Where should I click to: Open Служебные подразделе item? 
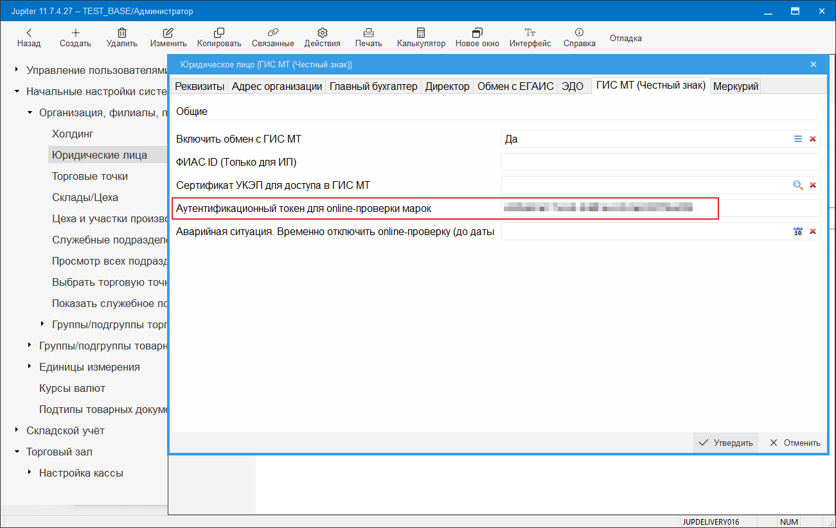(x=109, y=240)
